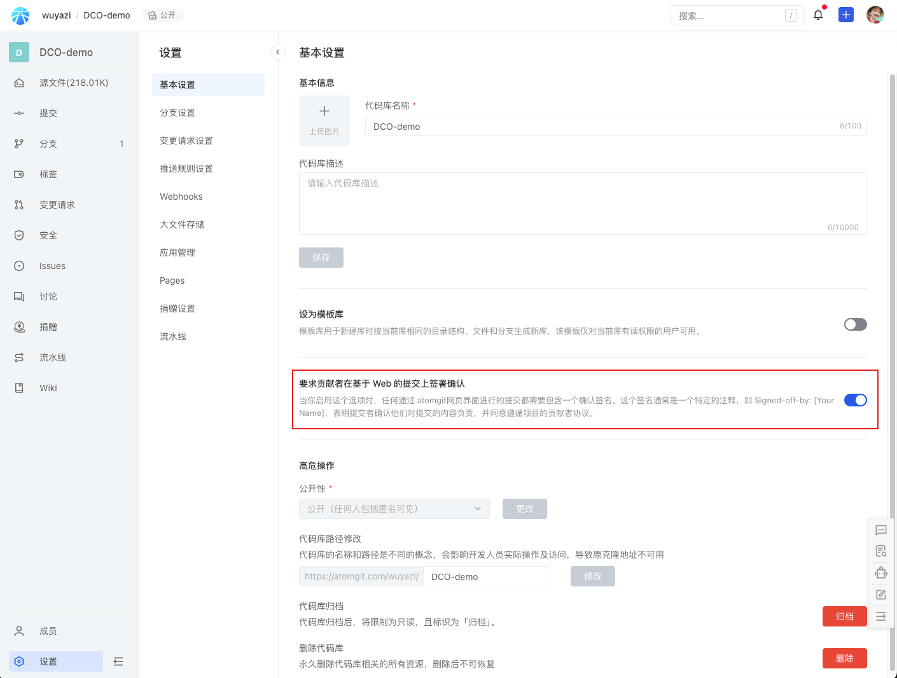The width and height of the screenshot is (897, 678).
Task: Open the user avatar in top bar
Action: coord(875,15)
